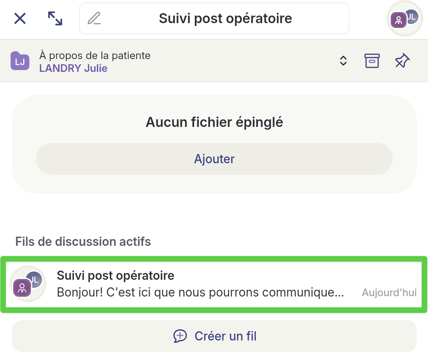
Task: Click the purple LJ patient folder icon
Action: [x=20, y=61]
